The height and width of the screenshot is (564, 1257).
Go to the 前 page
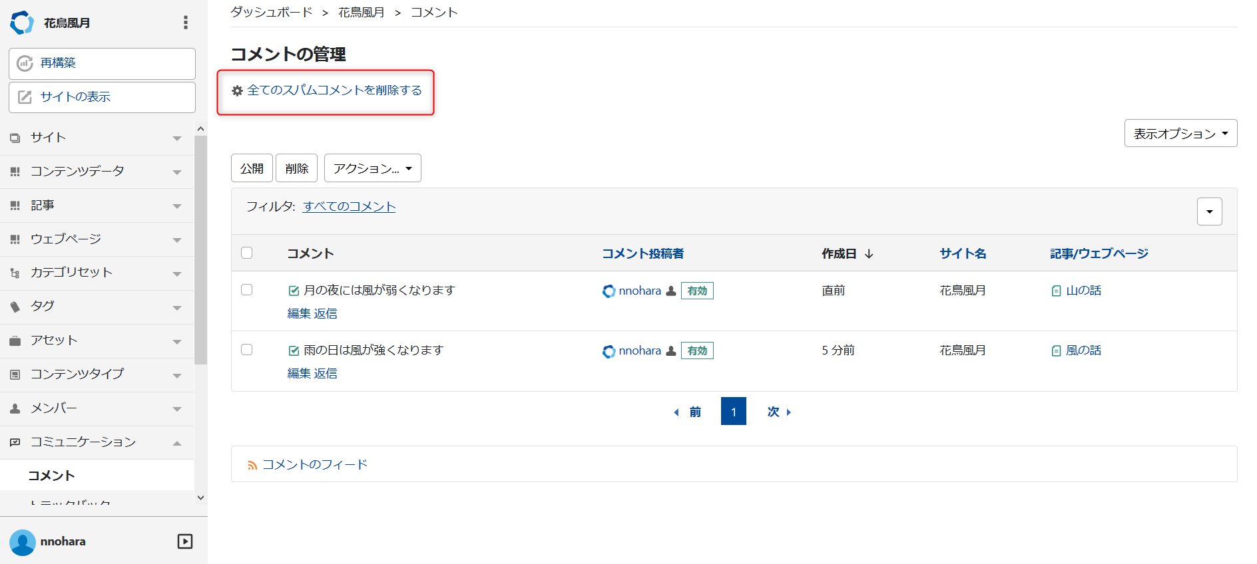pyautogui.click(x=688, y=412)
